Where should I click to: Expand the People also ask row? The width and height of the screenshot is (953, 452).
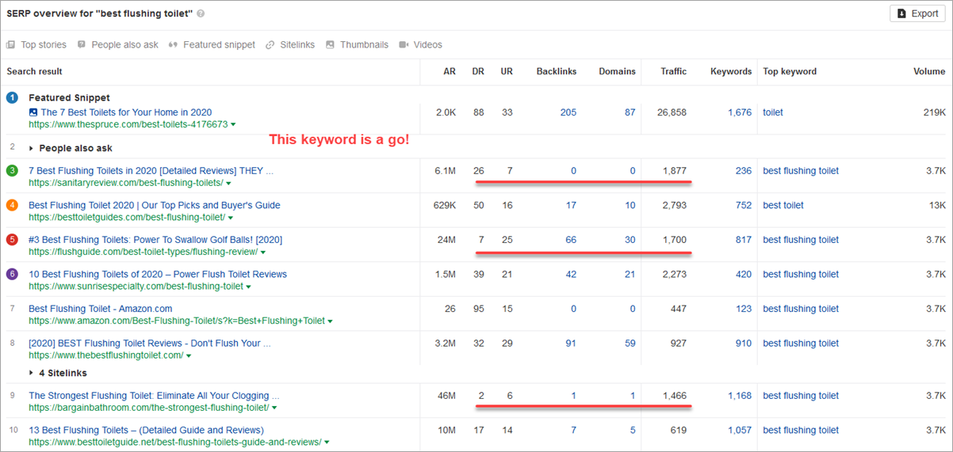[x=32, y=148]
